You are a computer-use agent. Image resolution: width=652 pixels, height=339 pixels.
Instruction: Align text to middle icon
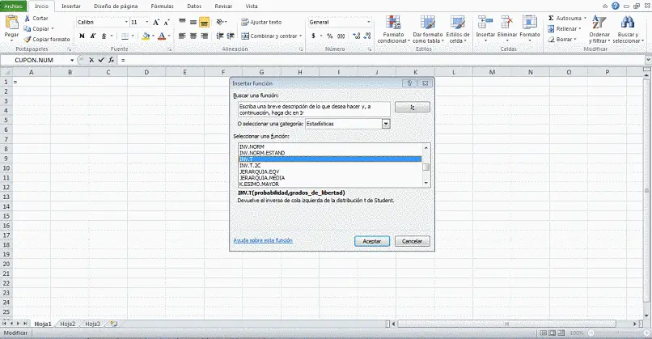point(193,22)
